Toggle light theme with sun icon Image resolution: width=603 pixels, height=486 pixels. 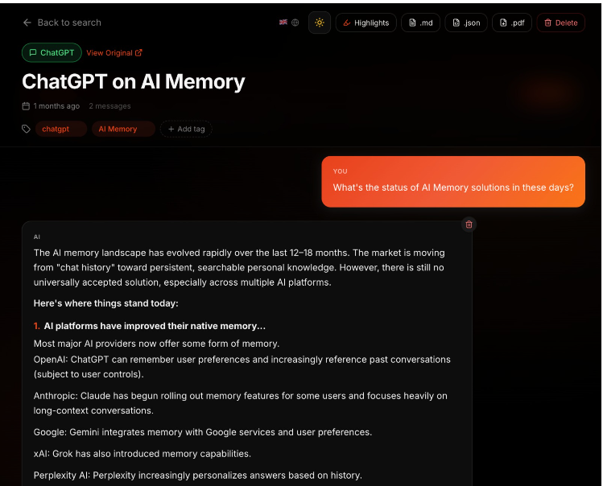coord(320,23)
